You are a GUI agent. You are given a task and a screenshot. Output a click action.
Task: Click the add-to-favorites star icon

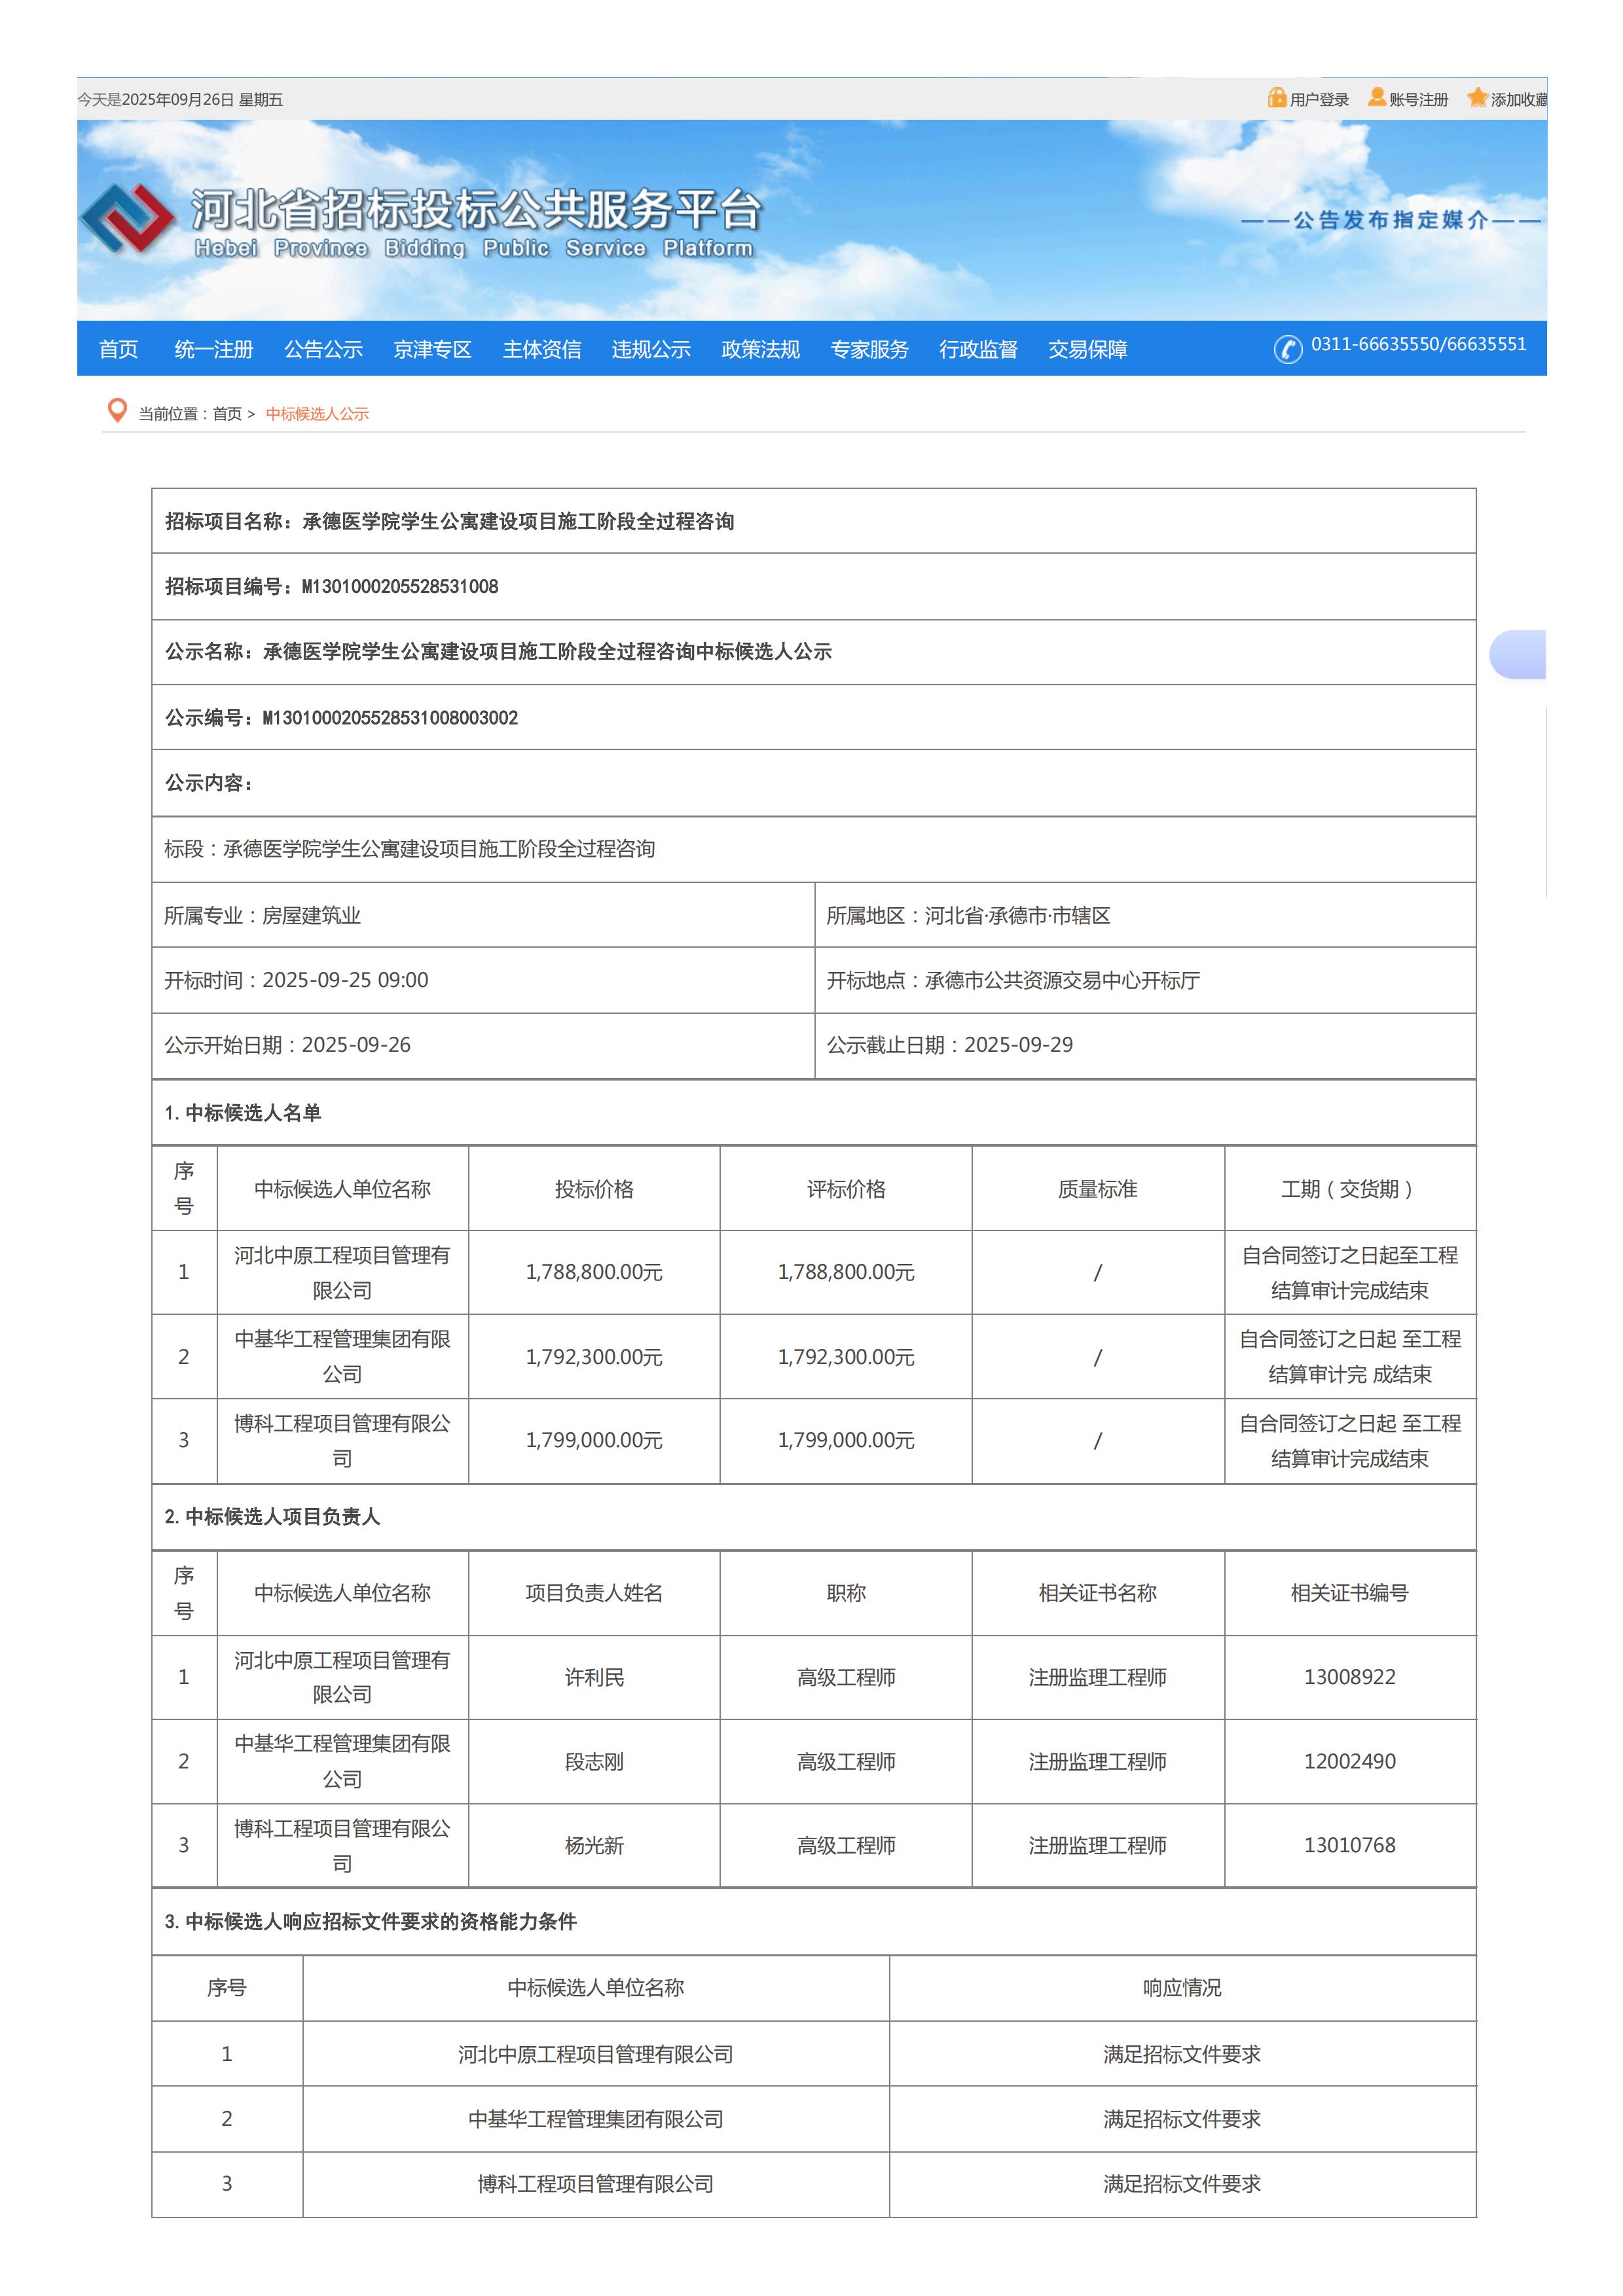pos(1477,97)
